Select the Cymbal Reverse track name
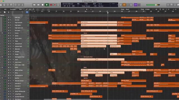179x100 pixels. (20, 97)
